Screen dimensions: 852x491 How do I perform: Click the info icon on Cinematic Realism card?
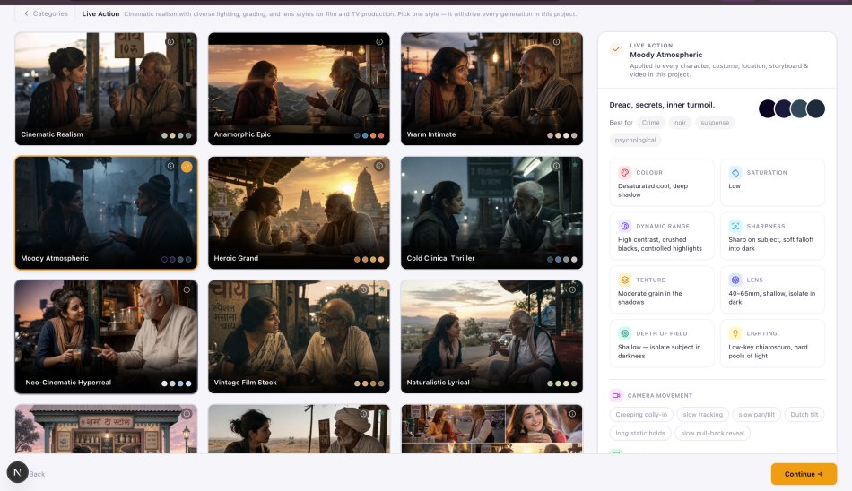click(x=170, y=42)
